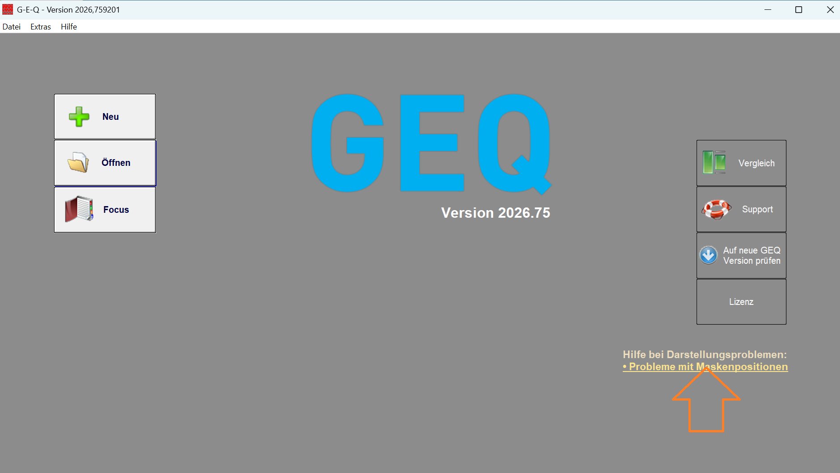The height and width of the screenshot is (473, 840).
Task: Click the red G-E-Q title bar icon
Action: [8, 9]
